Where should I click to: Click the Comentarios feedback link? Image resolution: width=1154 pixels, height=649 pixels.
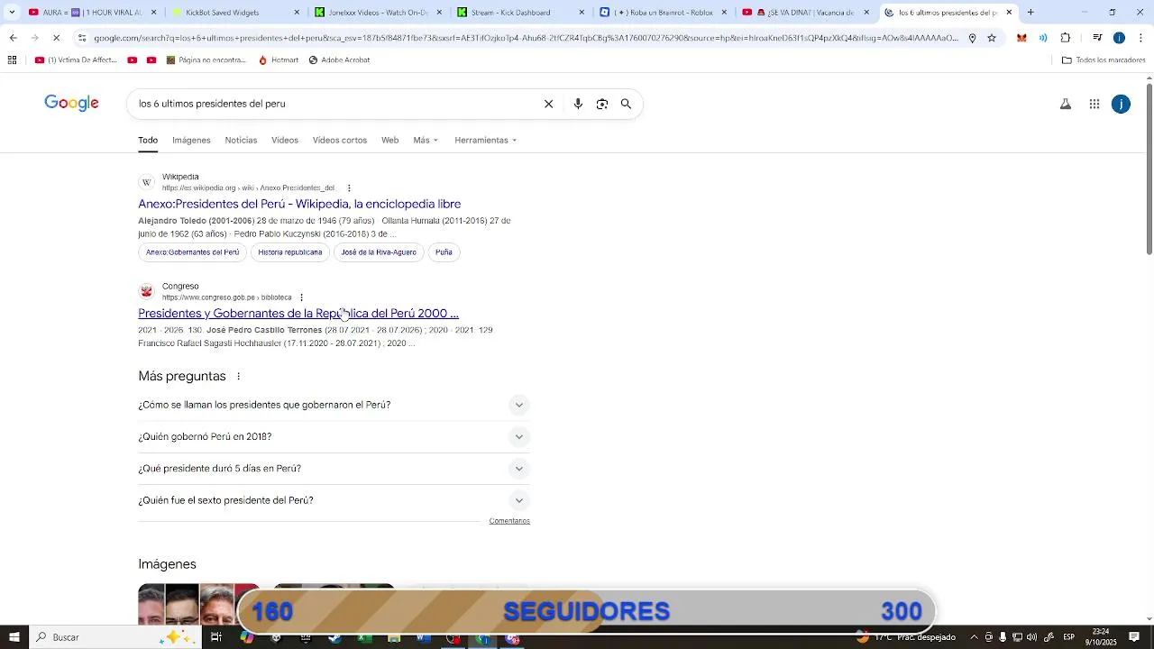[509, 521]
